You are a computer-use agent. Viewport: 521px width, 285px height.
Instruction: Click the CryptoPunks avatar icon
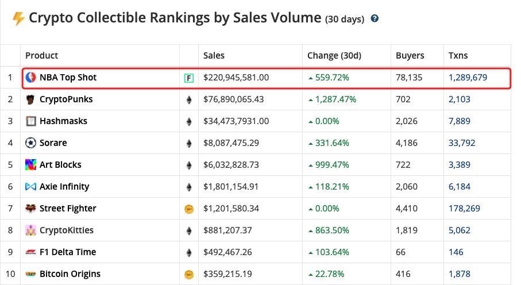(x=31, y=99)
